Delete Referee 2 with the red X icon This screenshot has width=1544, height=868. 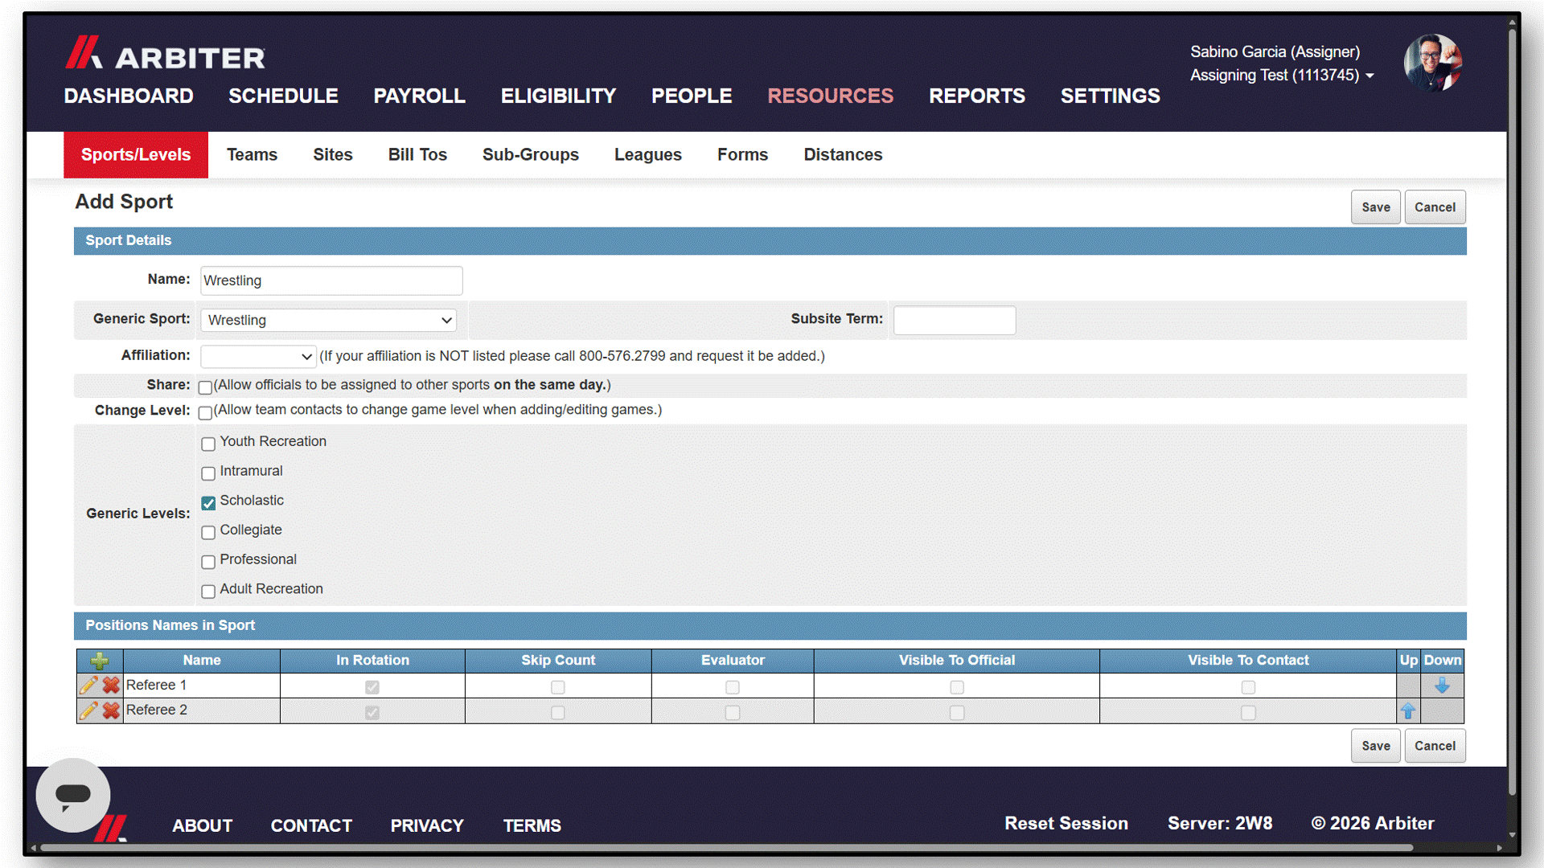point(111,710)
